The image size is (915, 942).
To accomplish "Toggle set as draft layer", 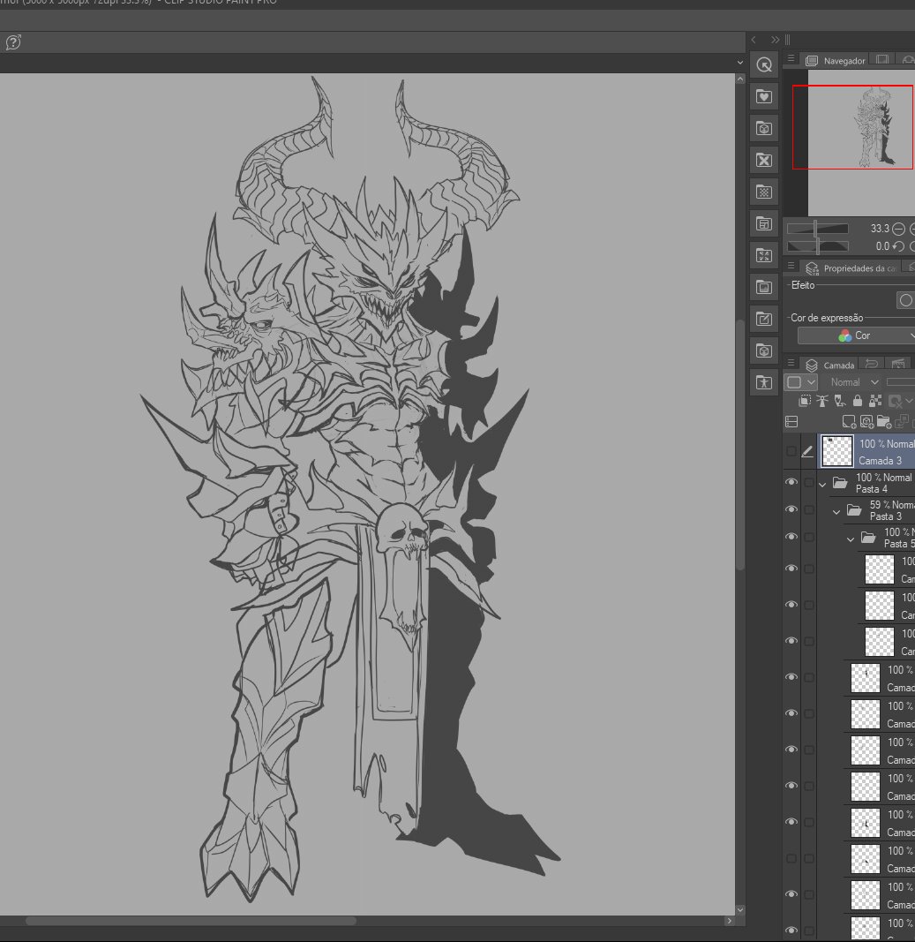I will pyautogui.click(x=840, y=401).
